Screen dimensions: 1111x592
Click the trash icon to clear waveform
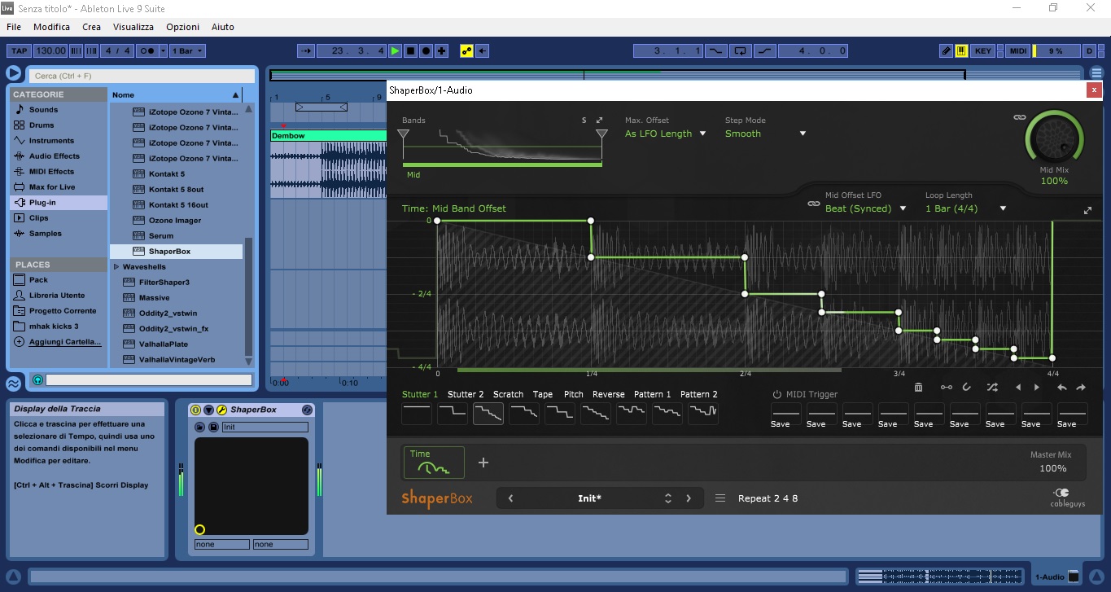(x=919, y=388)
